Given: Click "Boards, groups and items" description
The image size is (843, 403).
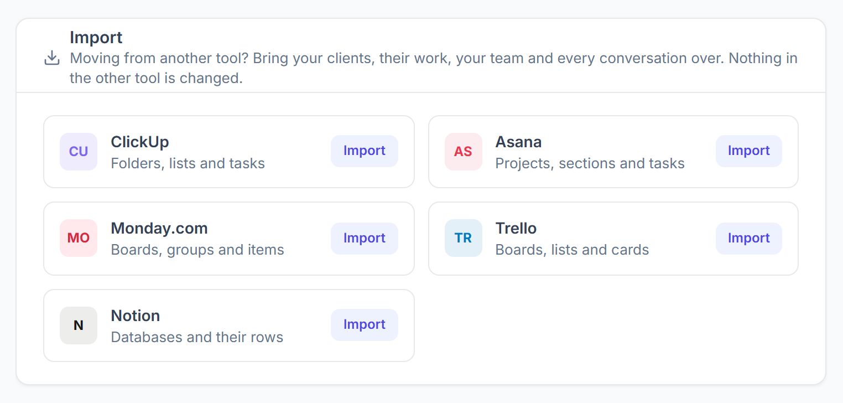Looking at the screenshot, I should pyautogui.click(x=197, y=250).
